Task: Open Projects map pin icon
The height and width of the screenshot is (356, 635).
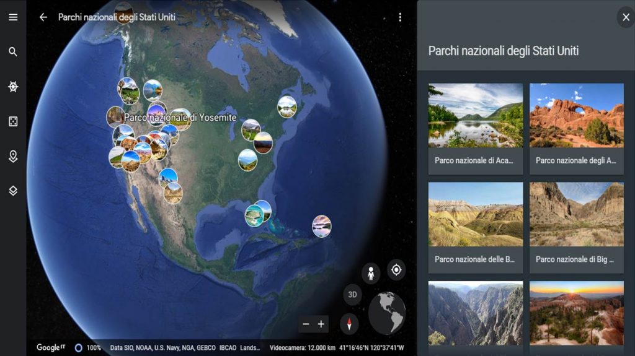Action: tap(13, 156)
